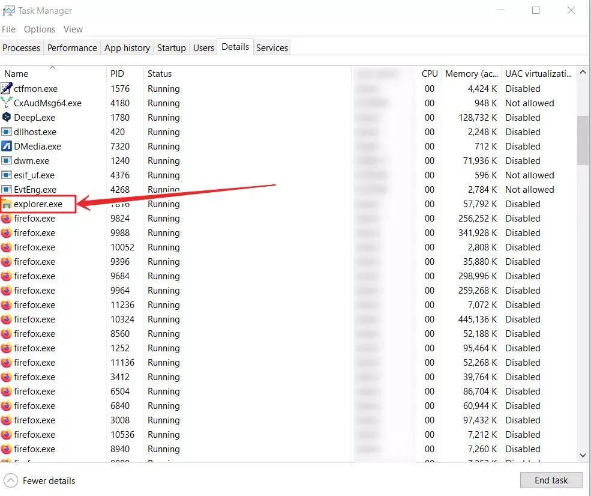Sort by PID column header
Screen dimensions: 591x496
[117, 74]
